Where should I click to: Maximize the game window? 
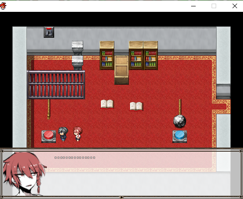point(214,6)
